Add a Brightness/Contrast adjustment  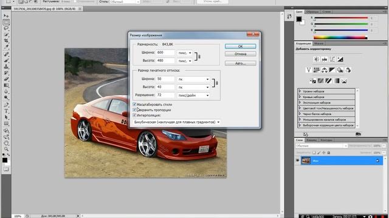316,59
